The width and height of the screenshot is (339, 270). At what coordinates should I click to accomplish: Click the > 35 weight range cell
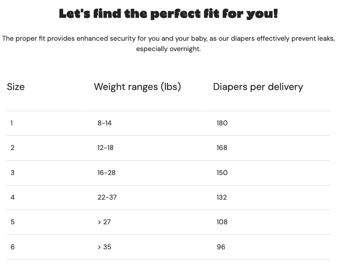click(x=105, y=247)
